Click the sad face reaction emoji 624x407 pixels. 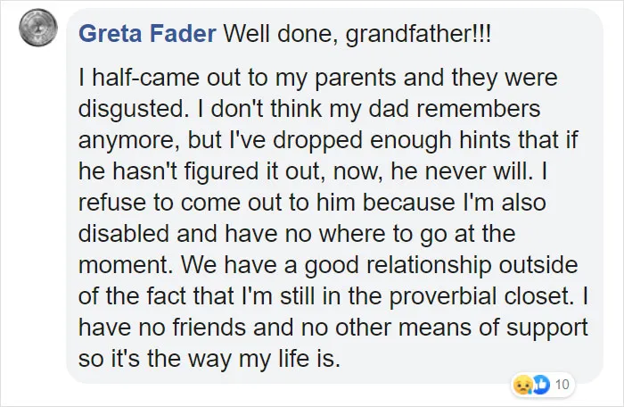(521, 385)
